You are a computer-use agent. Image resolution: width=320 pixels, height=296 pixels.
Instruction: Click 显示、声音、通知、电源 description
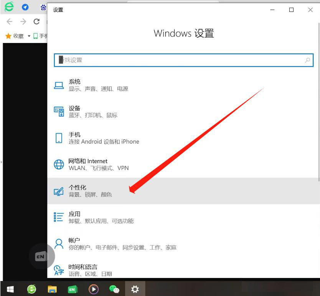(x=98, y=89)
